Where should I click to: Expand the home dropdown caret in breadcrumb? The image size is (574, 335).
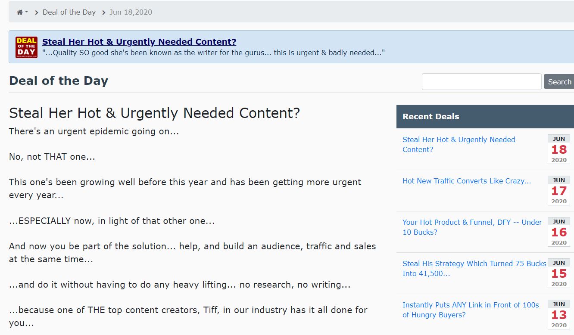pyautogui.click(x=27, y=12)
